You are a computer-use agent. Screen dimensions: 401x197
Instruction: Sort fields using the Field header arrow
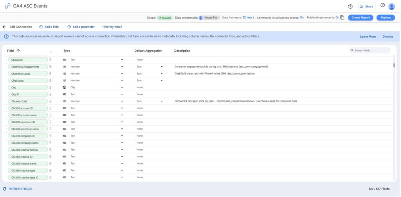point(18,51)
